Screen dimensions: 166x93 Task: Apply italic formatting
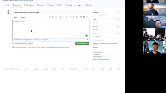tap(56, 17)
